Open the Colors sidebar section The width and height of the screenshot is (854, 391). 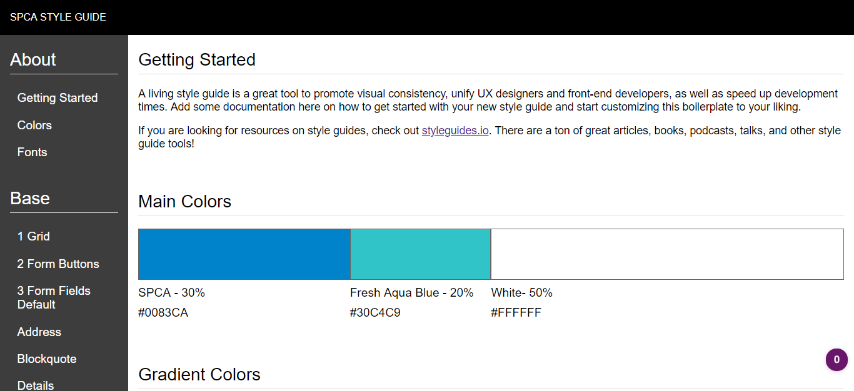coord(34,126)
